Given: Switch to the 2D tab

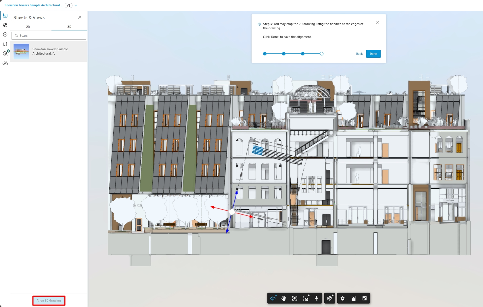Looking at the screenshot, I should tap(28, 27).
